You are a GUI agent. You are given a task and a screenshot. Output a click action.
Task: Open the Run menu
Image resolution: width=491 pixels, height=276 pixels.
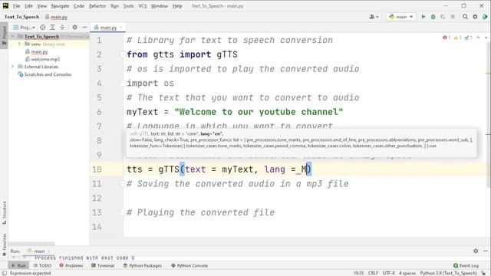114,6
